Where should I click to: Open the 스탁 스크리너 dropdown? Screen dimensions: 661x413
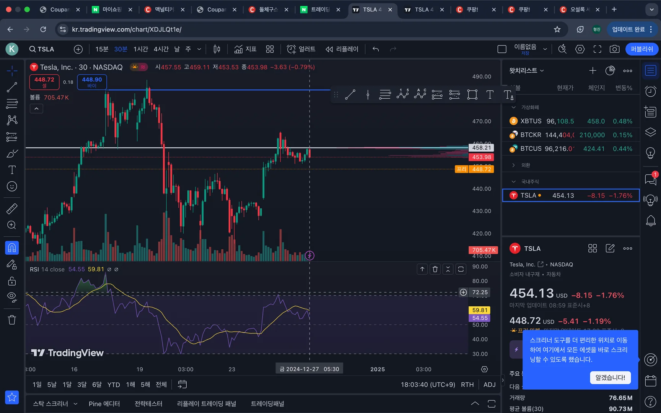[55, 404]
